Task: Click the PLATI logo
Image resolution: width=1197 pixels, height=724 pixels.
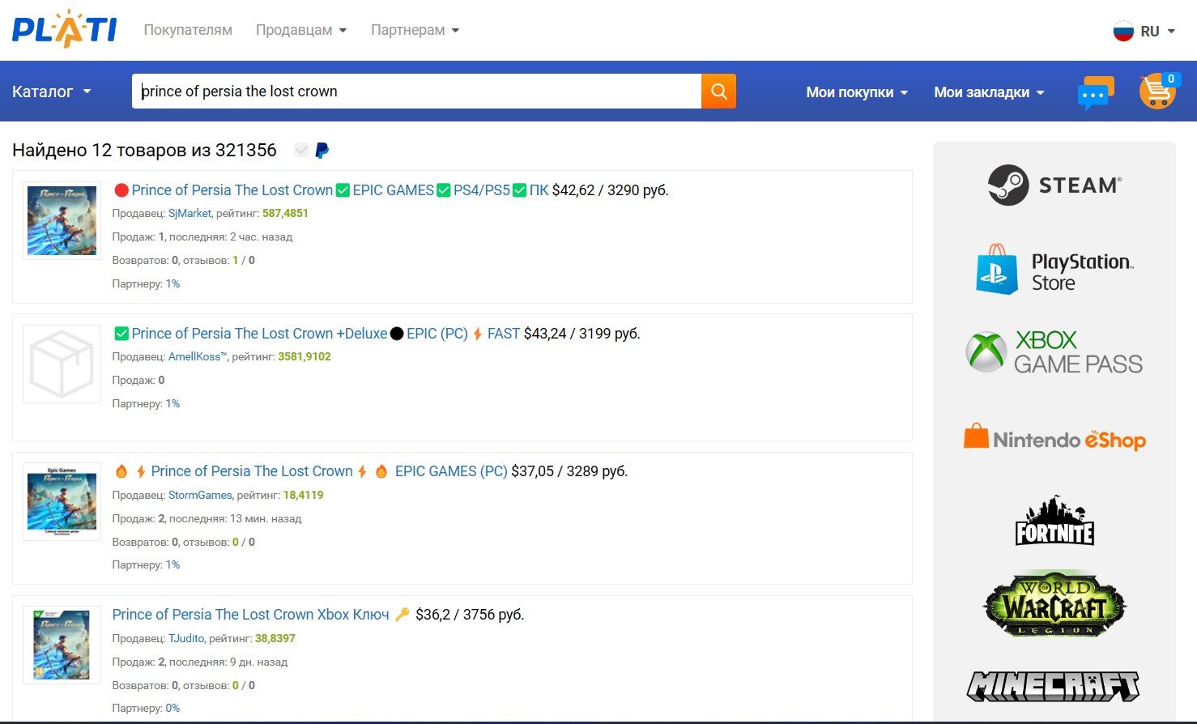Action: click(65, 29)
